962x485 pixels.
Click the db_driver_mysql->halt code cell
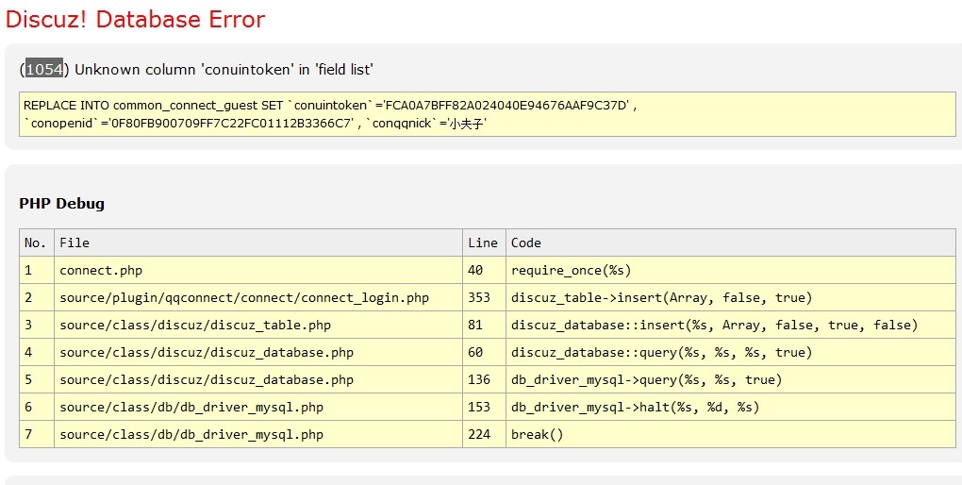[635, 407]
